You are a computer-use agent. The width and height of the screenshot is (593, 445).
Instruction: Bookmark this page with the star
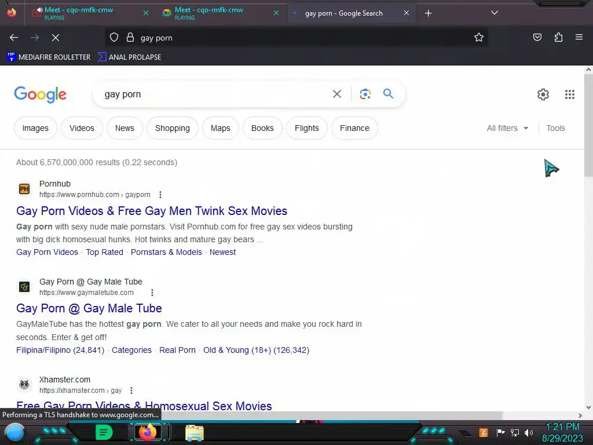point(479,38)
